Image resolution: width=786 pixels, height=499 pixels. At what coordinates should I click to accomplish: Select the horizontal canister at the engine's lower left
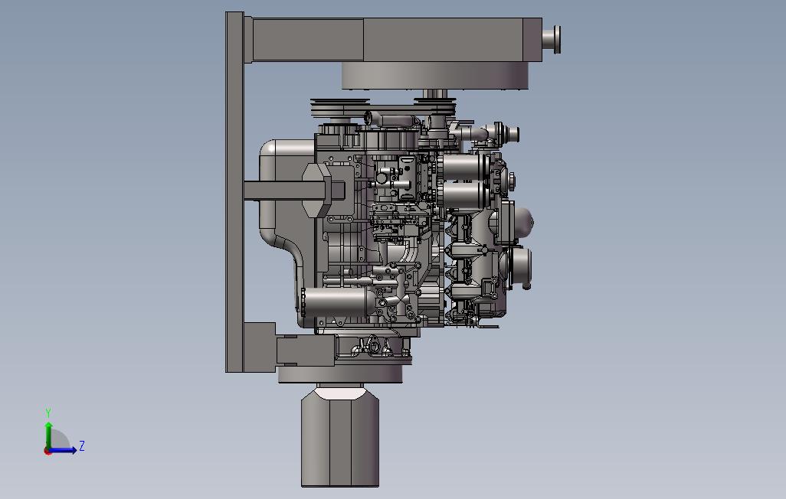[338, 302]
